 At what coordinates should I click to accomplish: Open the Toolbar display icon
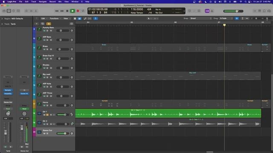[x=18, y=11]
